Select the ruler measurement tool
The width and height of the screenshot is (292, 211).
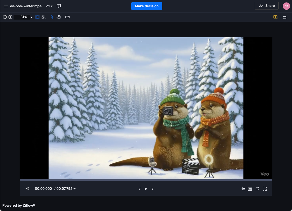pyautogui.click(x=67, y=17)
